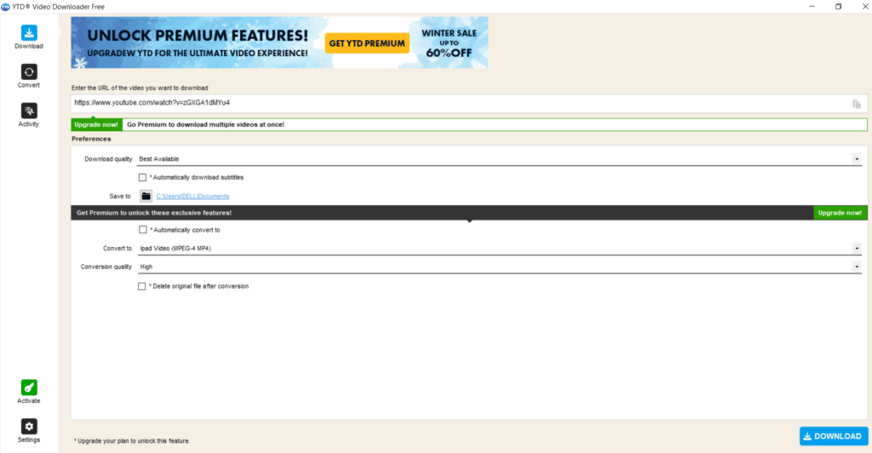The width and height of the screenshot is (872, 453).
Task: Click paste clipboard icon in URL field
Action: click(x=857, y=104)
